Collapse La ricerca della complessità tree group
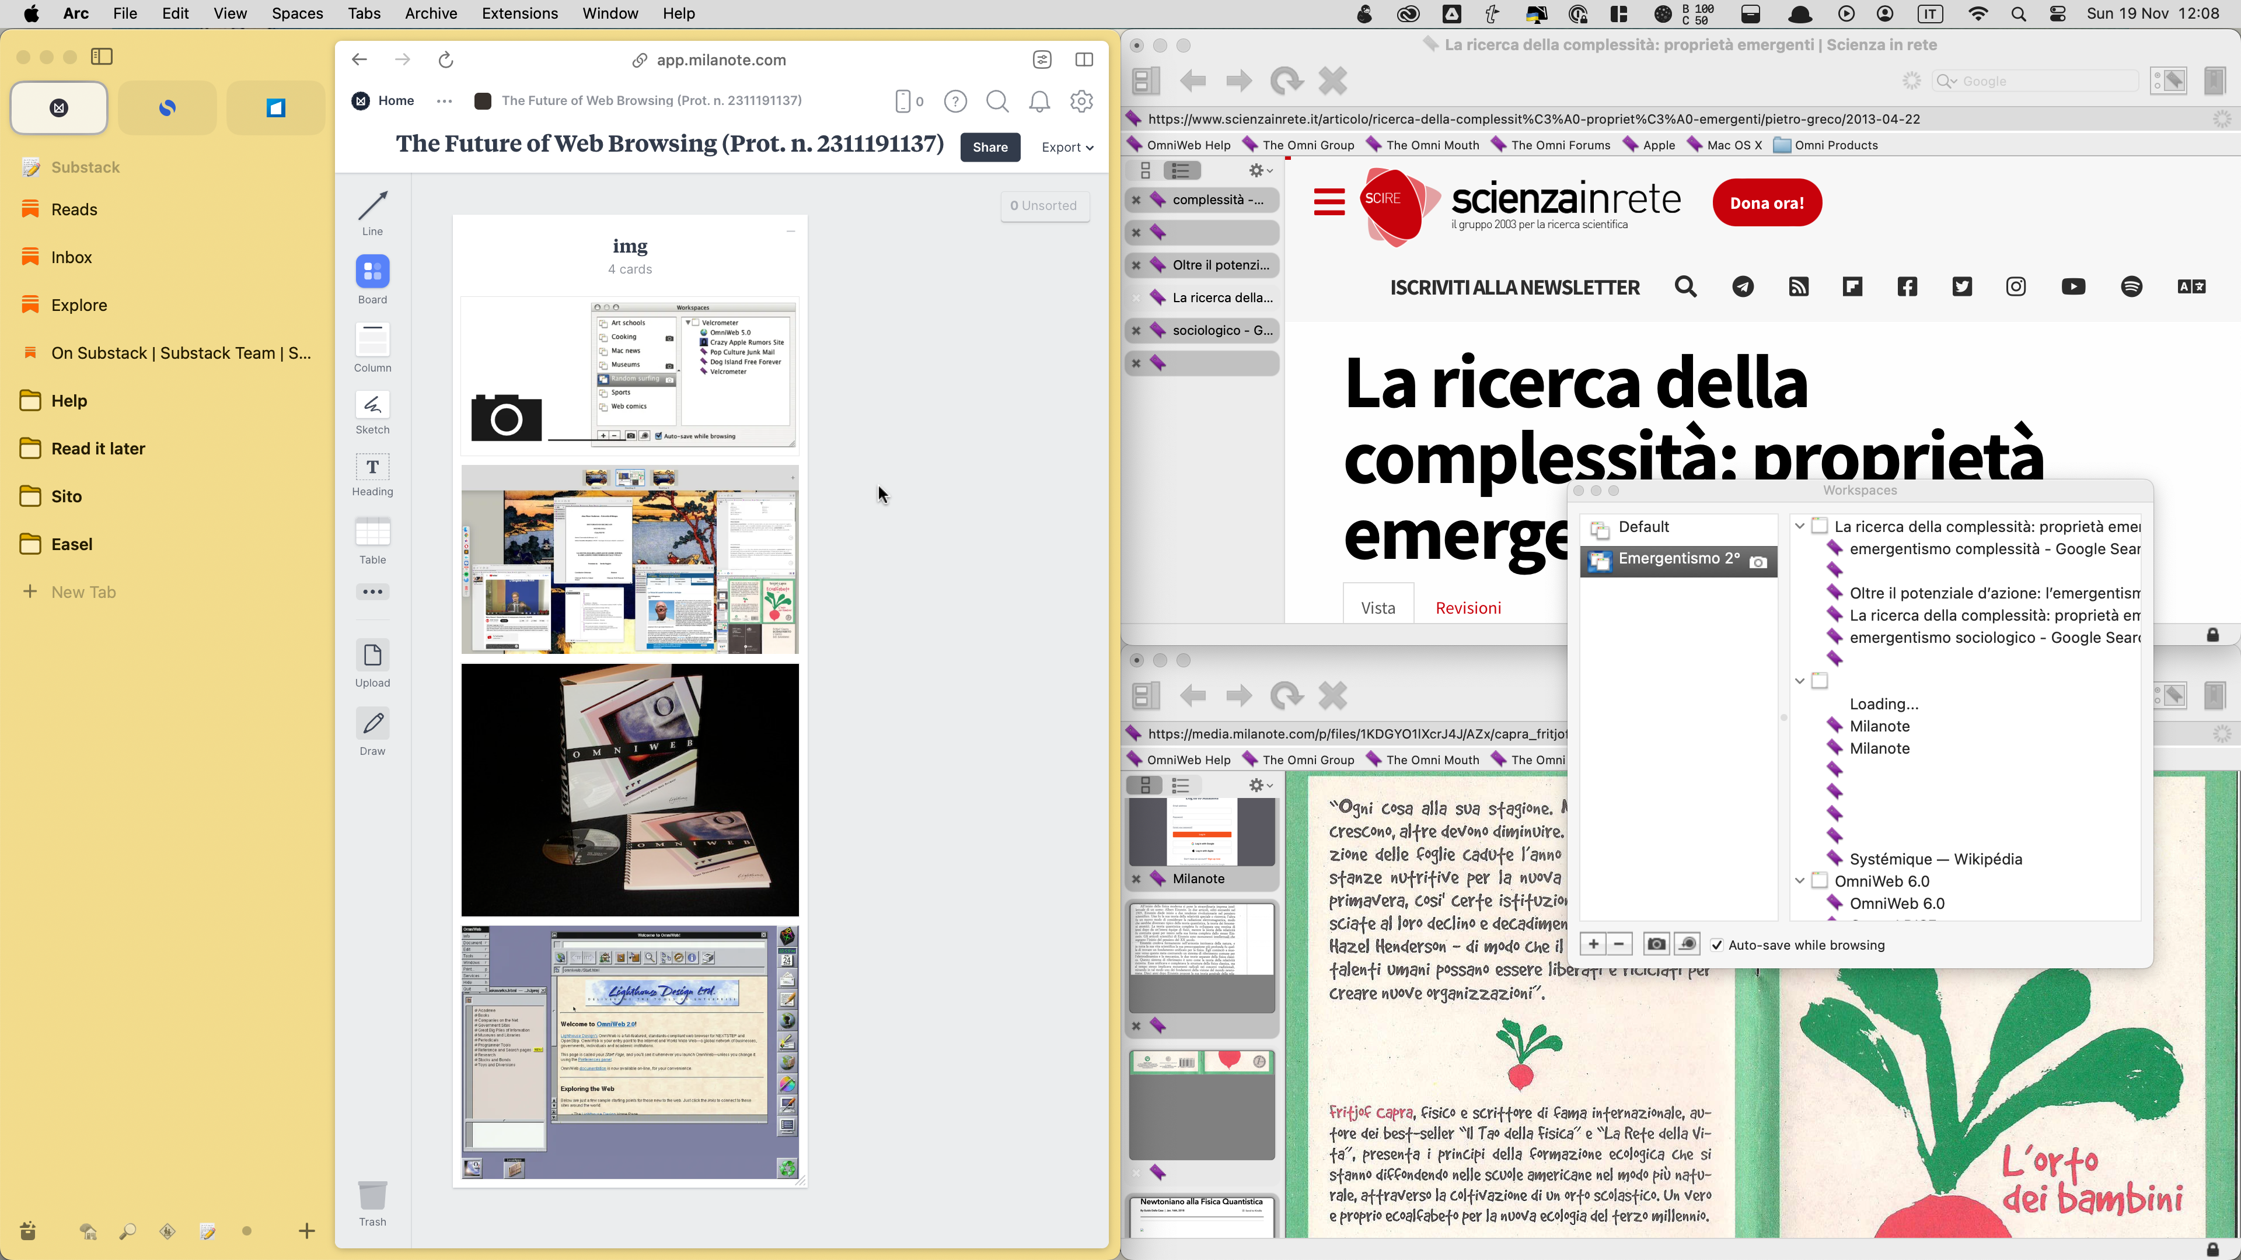 tap(1799, 526)
